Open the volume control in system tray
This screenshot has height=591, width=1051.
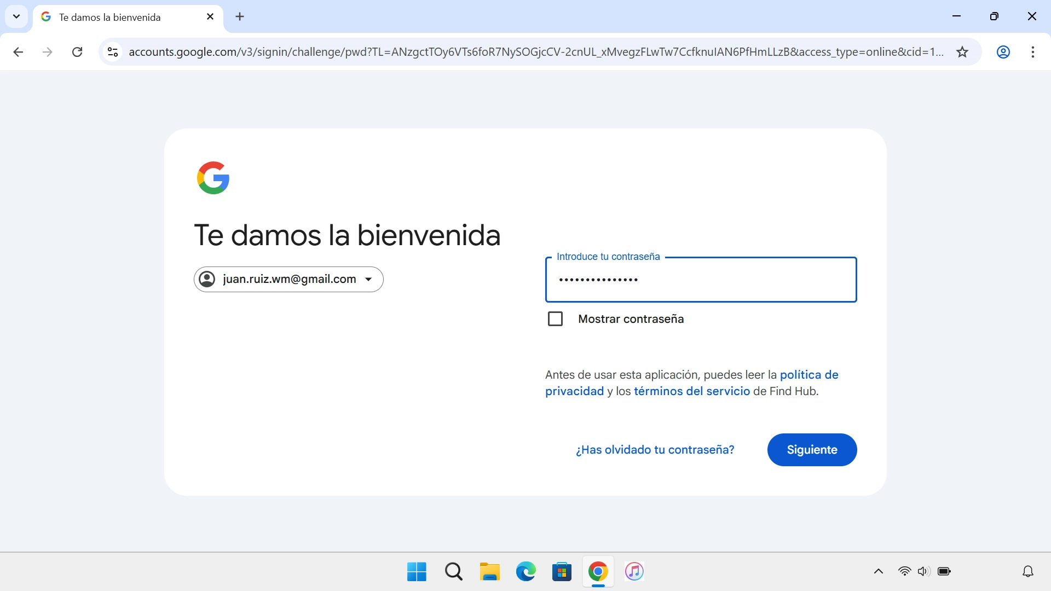tap(923, 571)
